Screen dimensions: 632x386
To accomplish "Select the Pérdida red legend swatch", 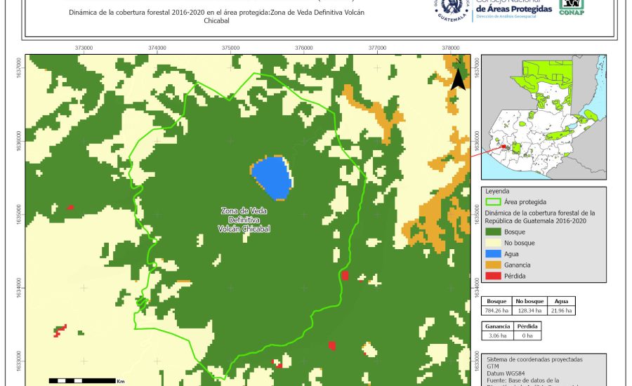I will tap(493, 276).
